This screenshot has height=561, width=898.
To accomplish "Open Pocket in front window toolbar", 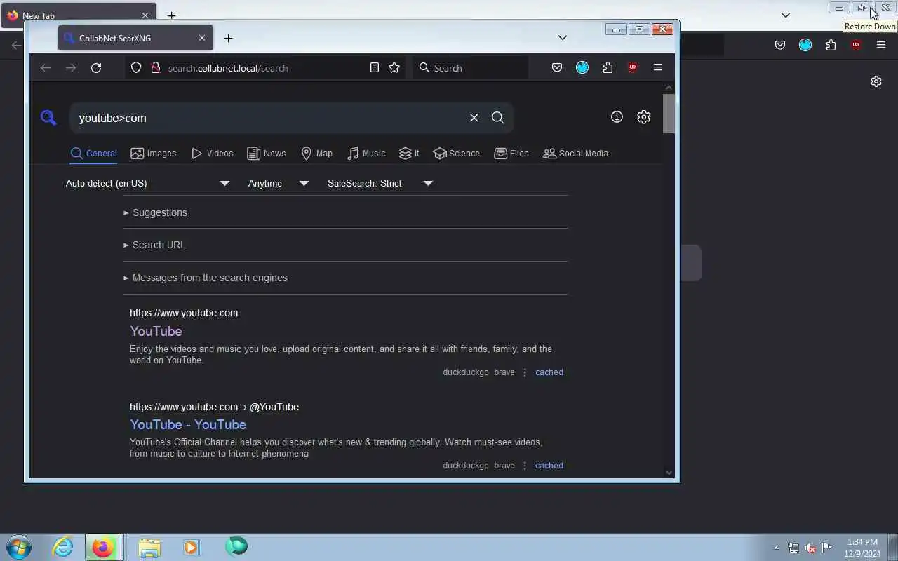I will (x=557, y=68).
